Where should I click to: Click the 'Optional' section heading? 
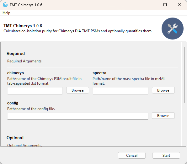(x=15, y=138)
